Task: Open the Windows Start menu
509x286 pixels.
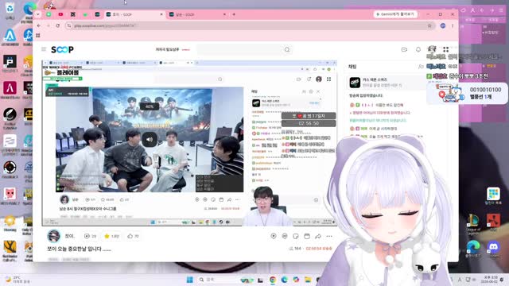Action: [190, 280]
